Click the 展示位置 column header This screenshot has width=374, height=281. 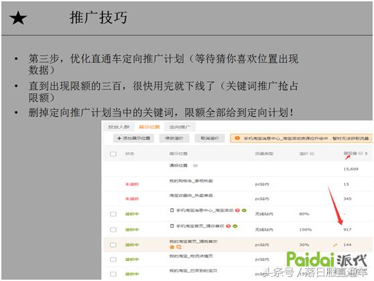click(x=178, y=154)
